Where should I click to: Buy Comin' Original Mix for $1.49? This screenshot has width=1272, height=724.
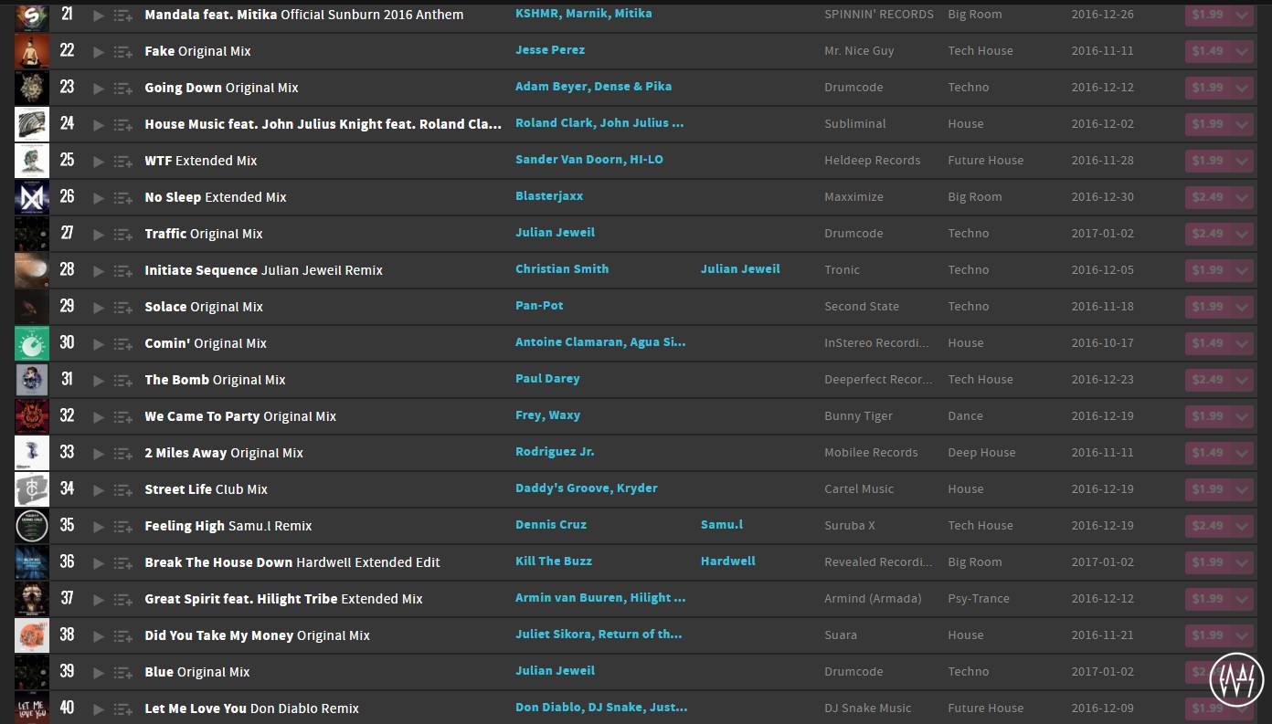point(1207,343)
